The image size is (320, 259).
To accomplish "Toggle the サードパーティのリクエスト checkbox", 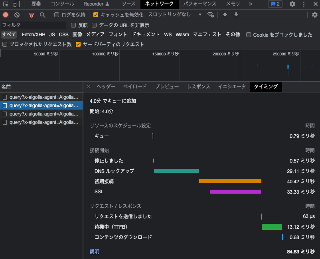I will [78, 44].
